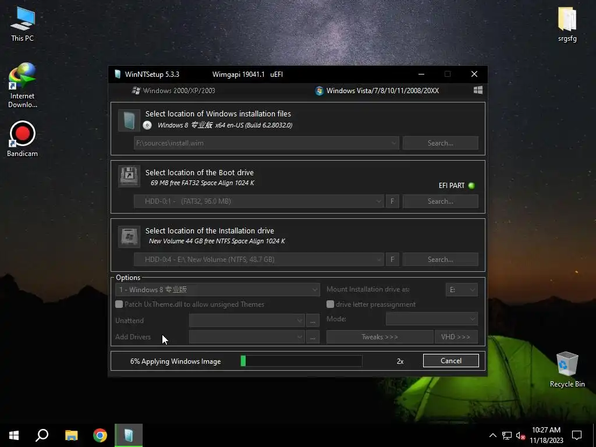Image resolution: width=596 pixels, height=447 pixels.
Task: Click WinNTSetup taskbar button
Action: coord(129,435)
